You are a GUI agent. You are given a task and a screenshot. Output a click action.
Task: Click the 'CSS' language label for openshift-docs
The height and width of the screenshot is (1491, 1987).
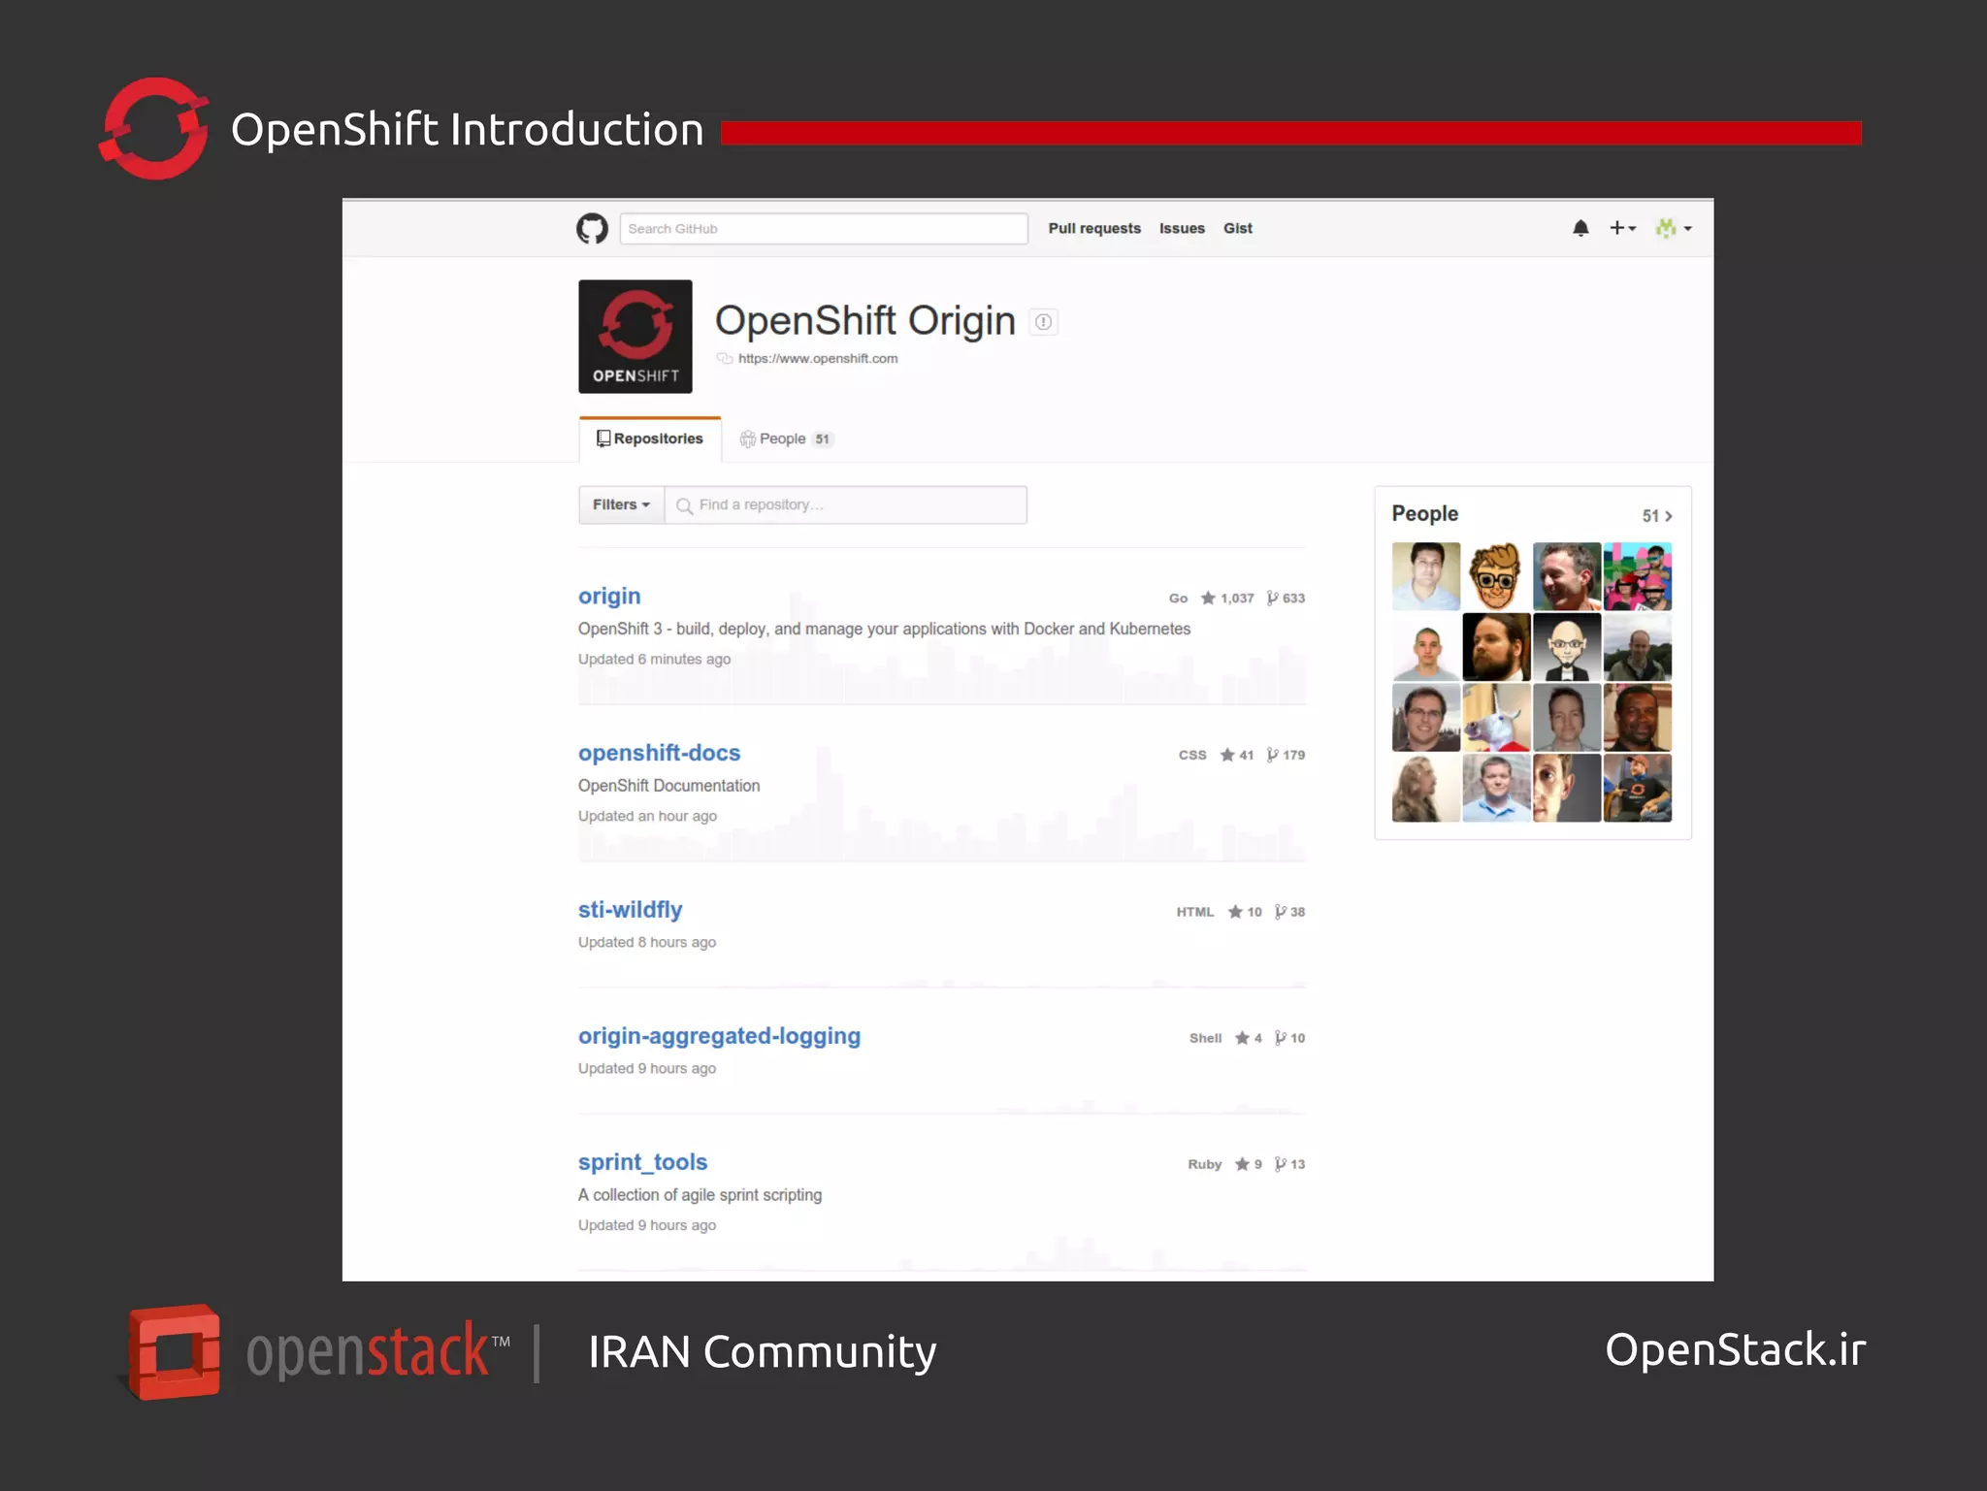click(x=1192, y=755)
